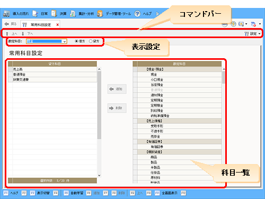Click the F3 表示切替 function key

[x=40, y=193]
